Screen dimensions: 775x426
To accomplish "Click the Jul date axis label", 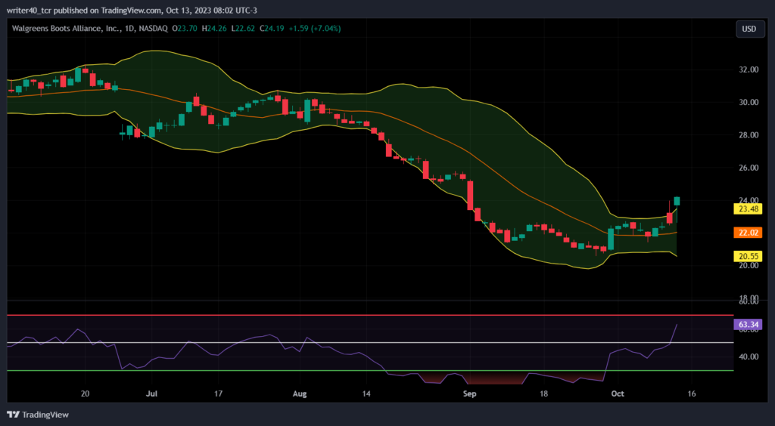I will pos(151,394).
